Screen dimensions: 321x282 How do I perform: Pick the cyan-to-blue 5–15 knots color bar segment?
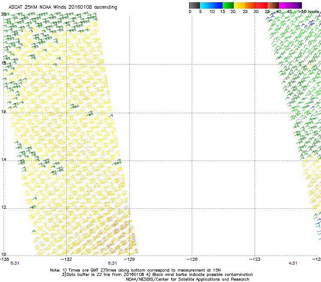coord(211,5)
